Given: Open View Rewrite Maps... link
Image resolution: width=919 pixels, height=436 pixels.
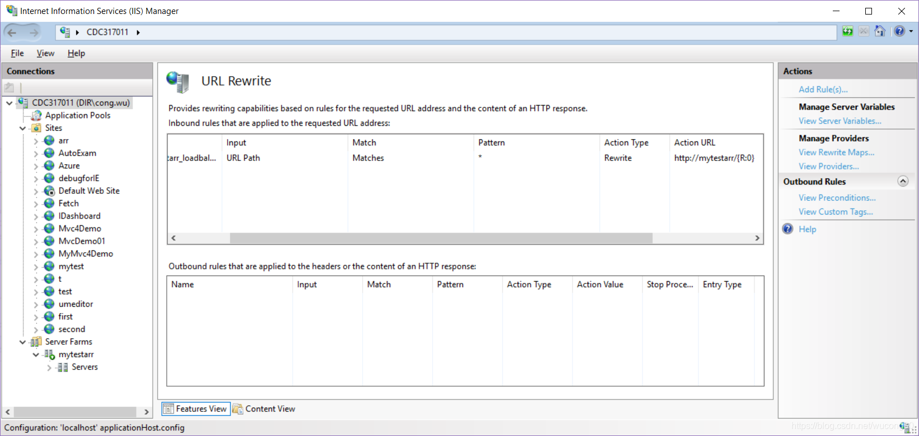Looking at the screenshot, I should [837, 152].
